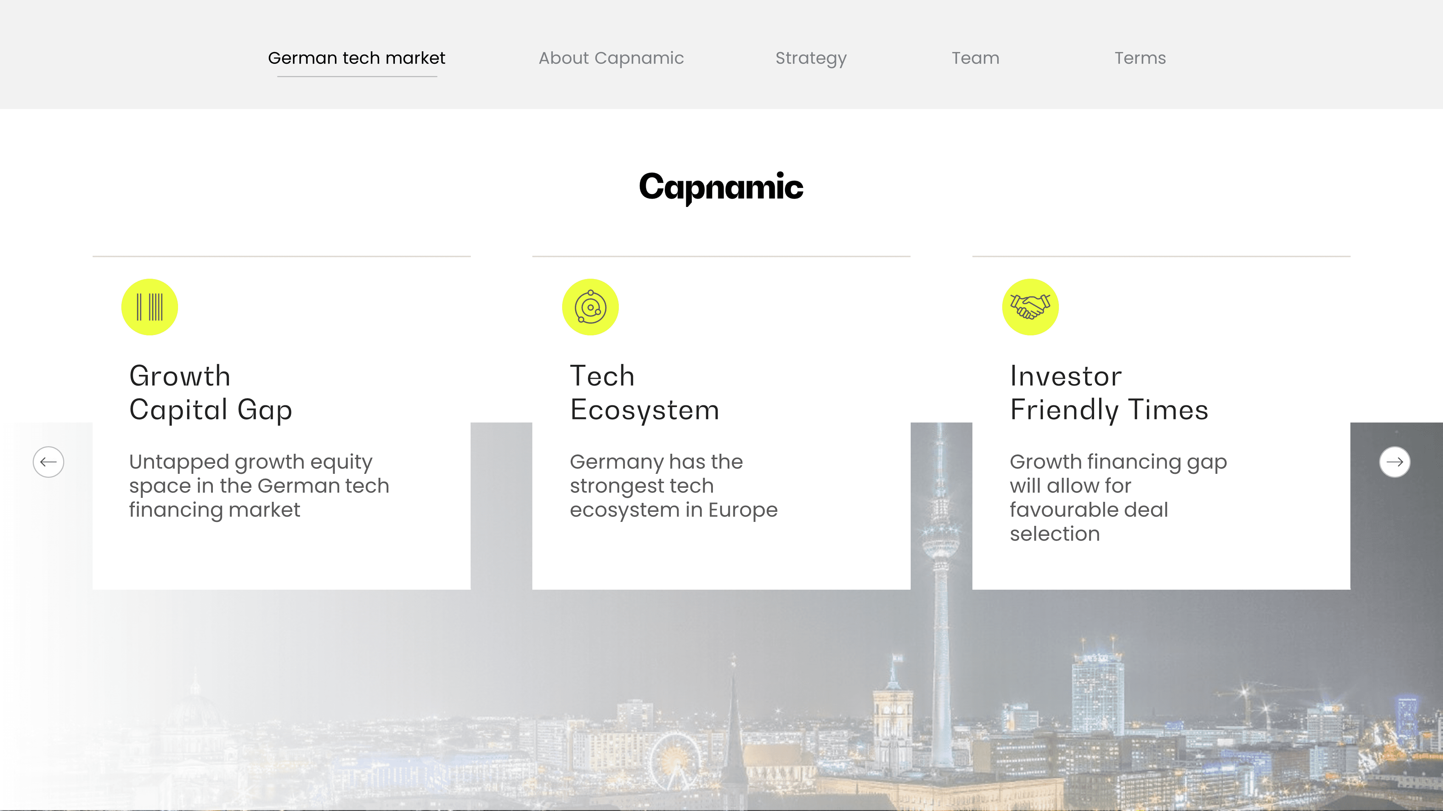The height and width of the screenshot is (811, 1443).
Task: Click the handshake icon above Investor Friendly Times
Action: tap(1030, 307)
